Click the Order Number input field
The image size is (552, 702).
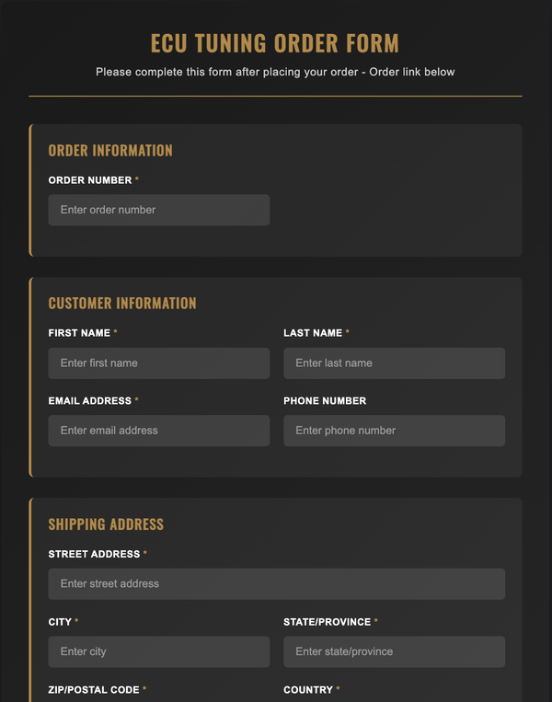pyautogui.click(x=159, y=210)
